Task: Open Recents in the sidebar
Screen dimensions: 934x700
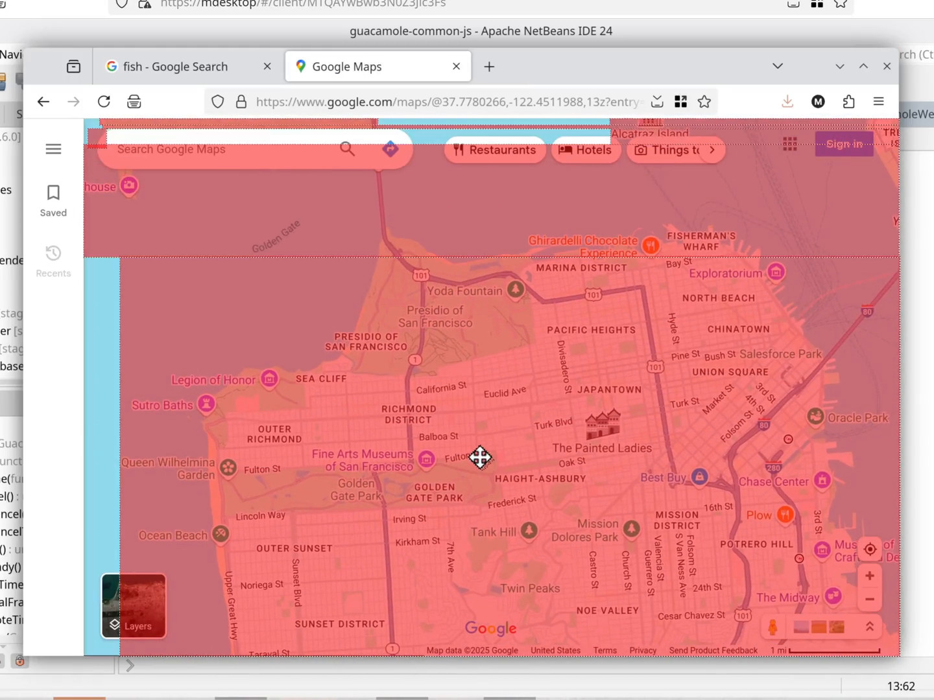Action: coord(53,261)
